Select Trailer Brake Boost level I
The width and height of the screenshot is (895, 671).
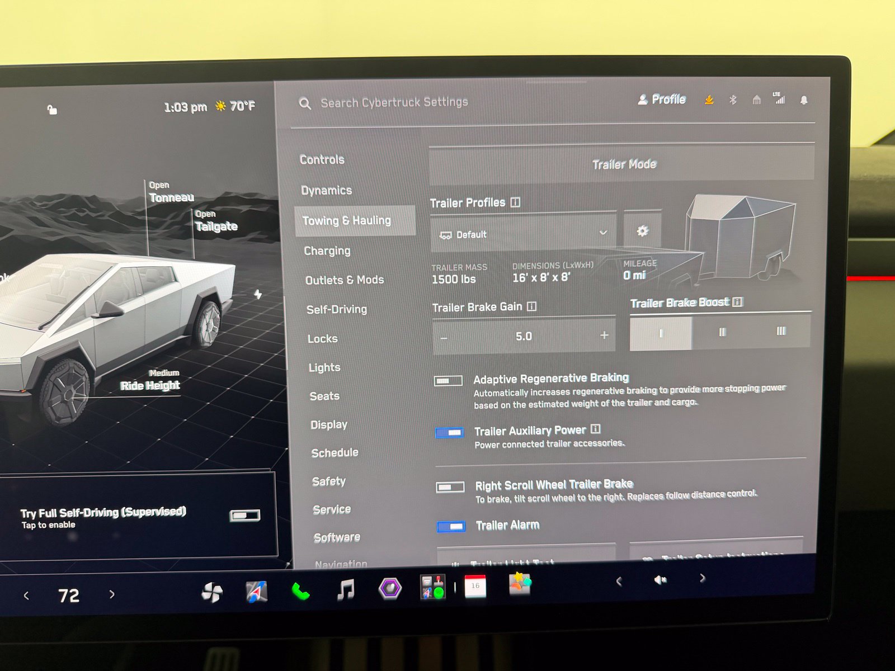coord(661,333)
